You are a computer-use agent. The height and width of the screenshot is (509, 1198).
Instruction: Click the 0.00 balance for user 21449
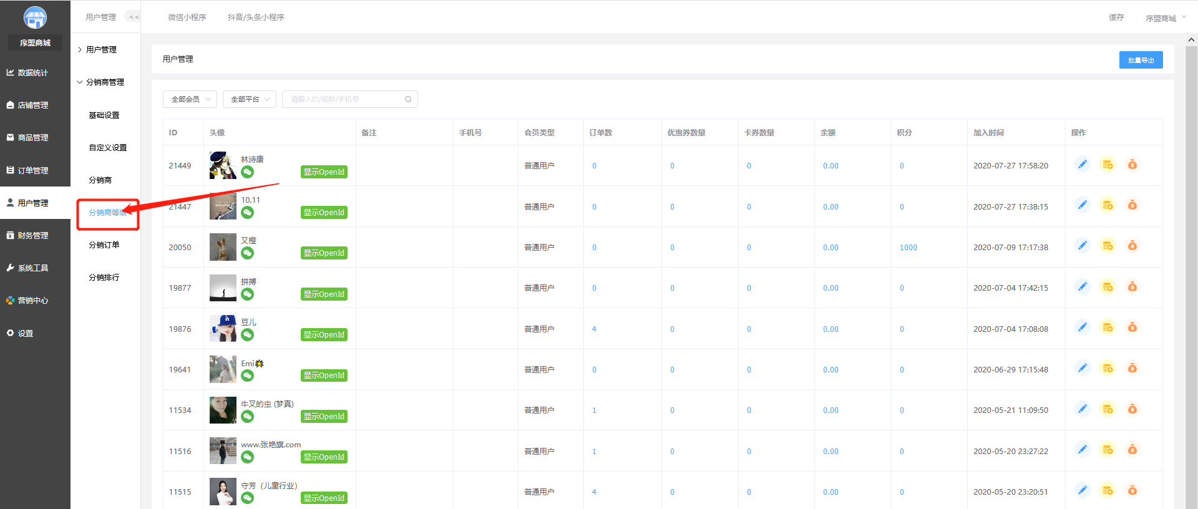[830, 165]
